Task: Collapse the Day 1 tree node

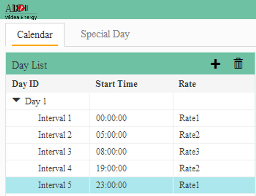Action: coord(16,101)
